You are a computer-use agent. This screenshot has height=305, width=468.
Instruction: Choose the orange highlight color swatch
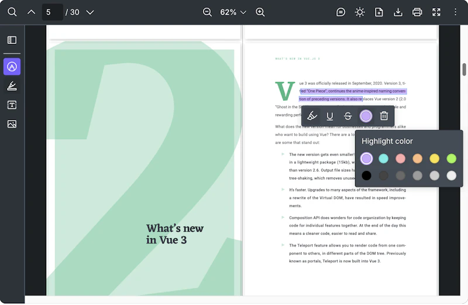click(x=417, y=159)
